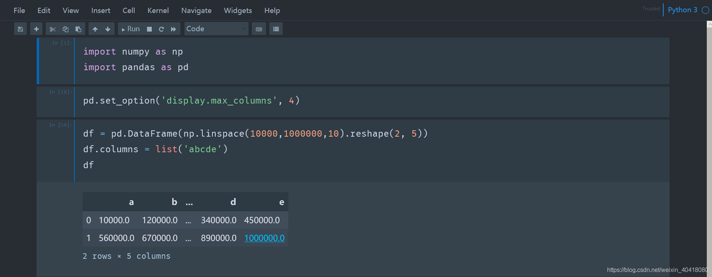712x277 pixels.
Task: Insert a new cell below with plus icon
Action: click(x=36, y=29)
